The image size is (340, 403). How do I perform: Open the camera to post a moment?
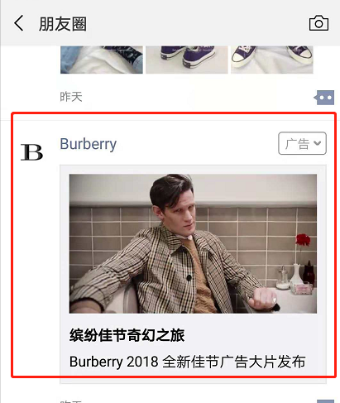pos(318,23)
